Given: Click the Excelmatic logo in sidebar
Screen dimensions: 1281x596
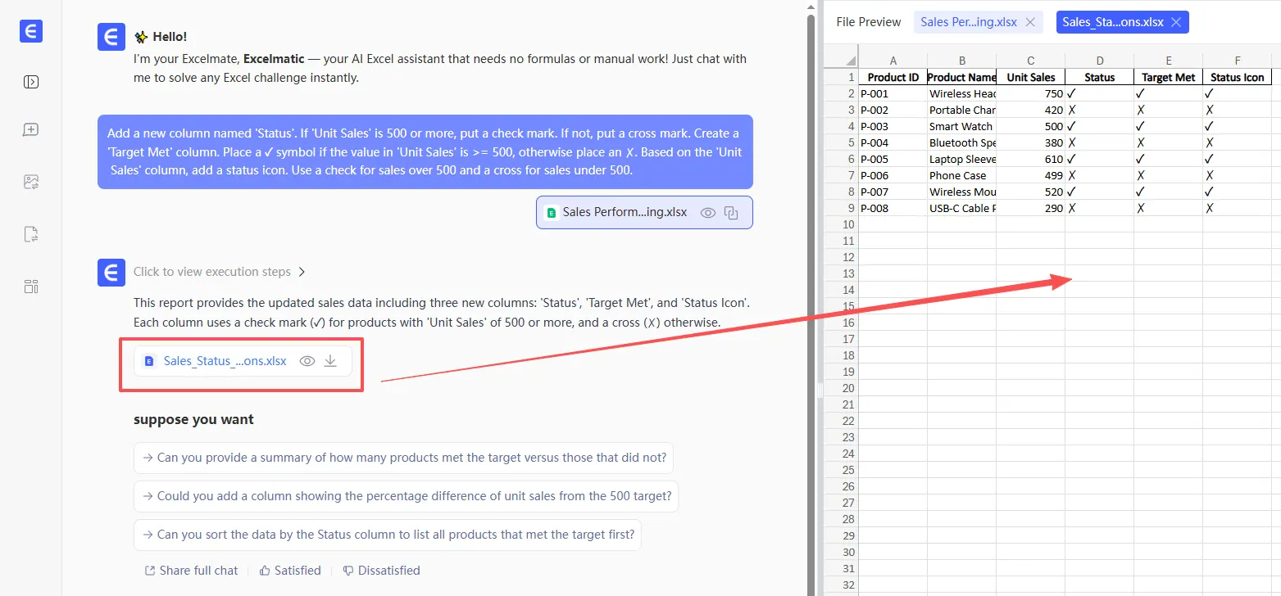Looking at the screenshot, I should 31,31.
